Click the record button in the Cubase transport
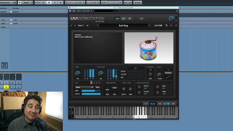The width and height of the screenshot is (233, 131). click(x=60, y=3)
